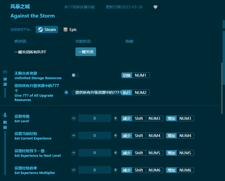Click 减少 Shift NUM6 hotkey button

click(x=142, y=170)
